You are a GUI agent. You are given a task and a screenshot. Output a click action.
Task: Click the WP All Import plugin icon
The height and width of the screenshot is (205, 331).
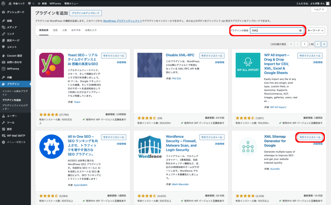(248, 65)
